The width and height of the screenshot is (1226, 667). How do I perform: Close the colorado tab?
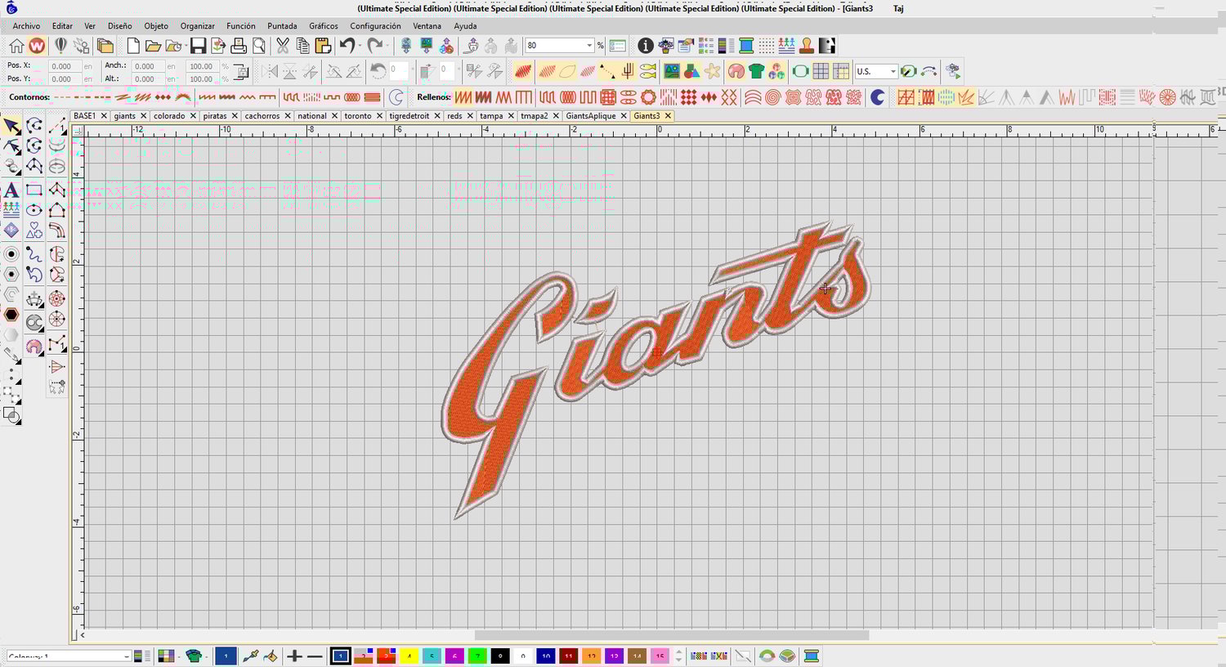193,116
